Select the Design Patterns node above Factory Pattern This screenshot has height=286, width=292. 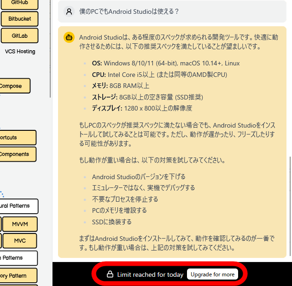click(18, 258)
